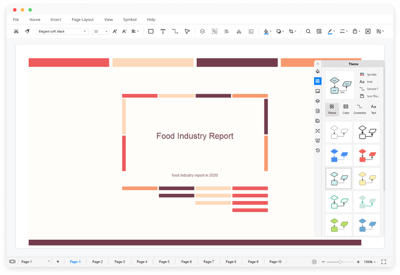This screenshot has width=400, height=275.
Task: Increase font size with A+ icon
Action: click(115, 32)
